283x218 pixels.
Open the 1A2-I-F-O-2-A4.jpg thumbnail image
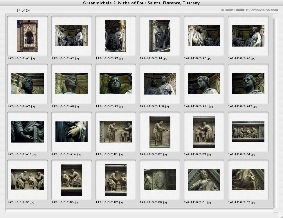(x=160, y=36)
